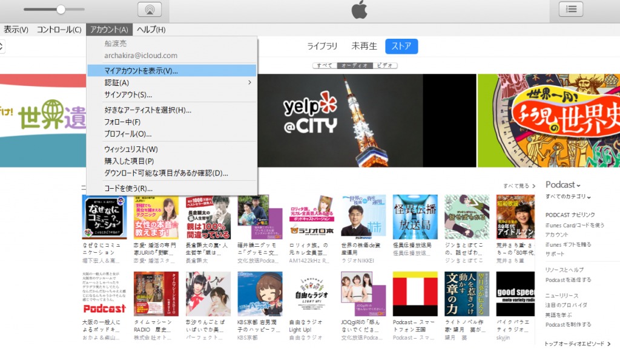This screenshot has width=620, height=349.
Task: Open プロフィール(O)... menu entry
Action: (x=171, y=134)
